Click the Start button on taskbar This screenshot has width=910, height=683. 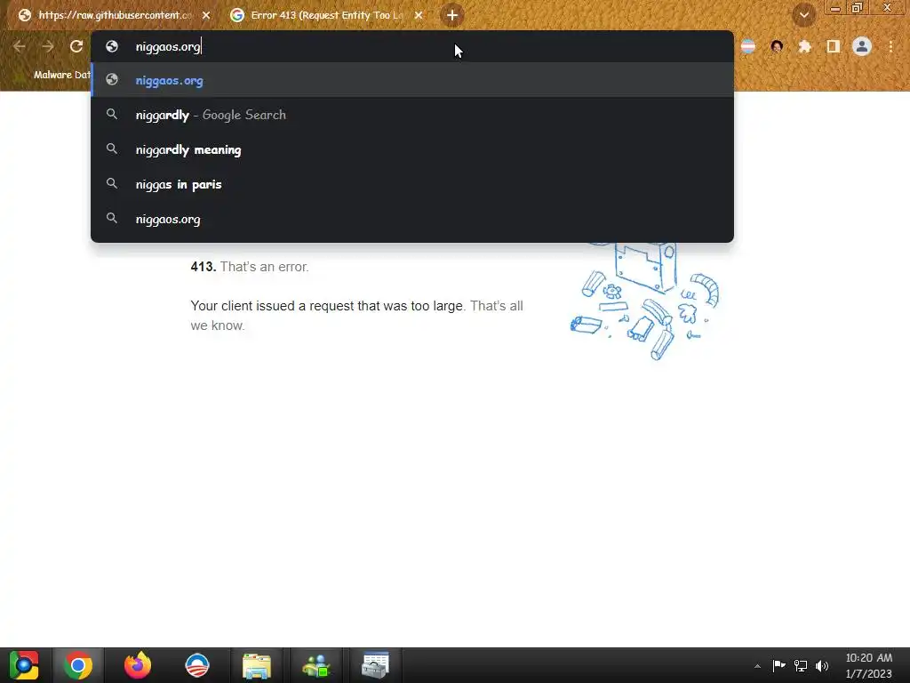24,665
